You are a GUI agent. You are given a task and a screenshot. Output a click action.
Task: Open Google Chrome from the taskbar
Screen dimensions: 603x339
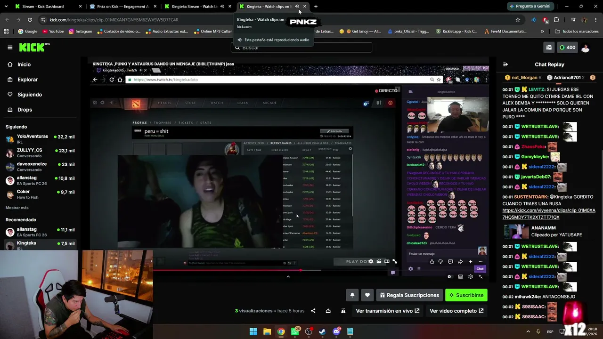[281, 331]
